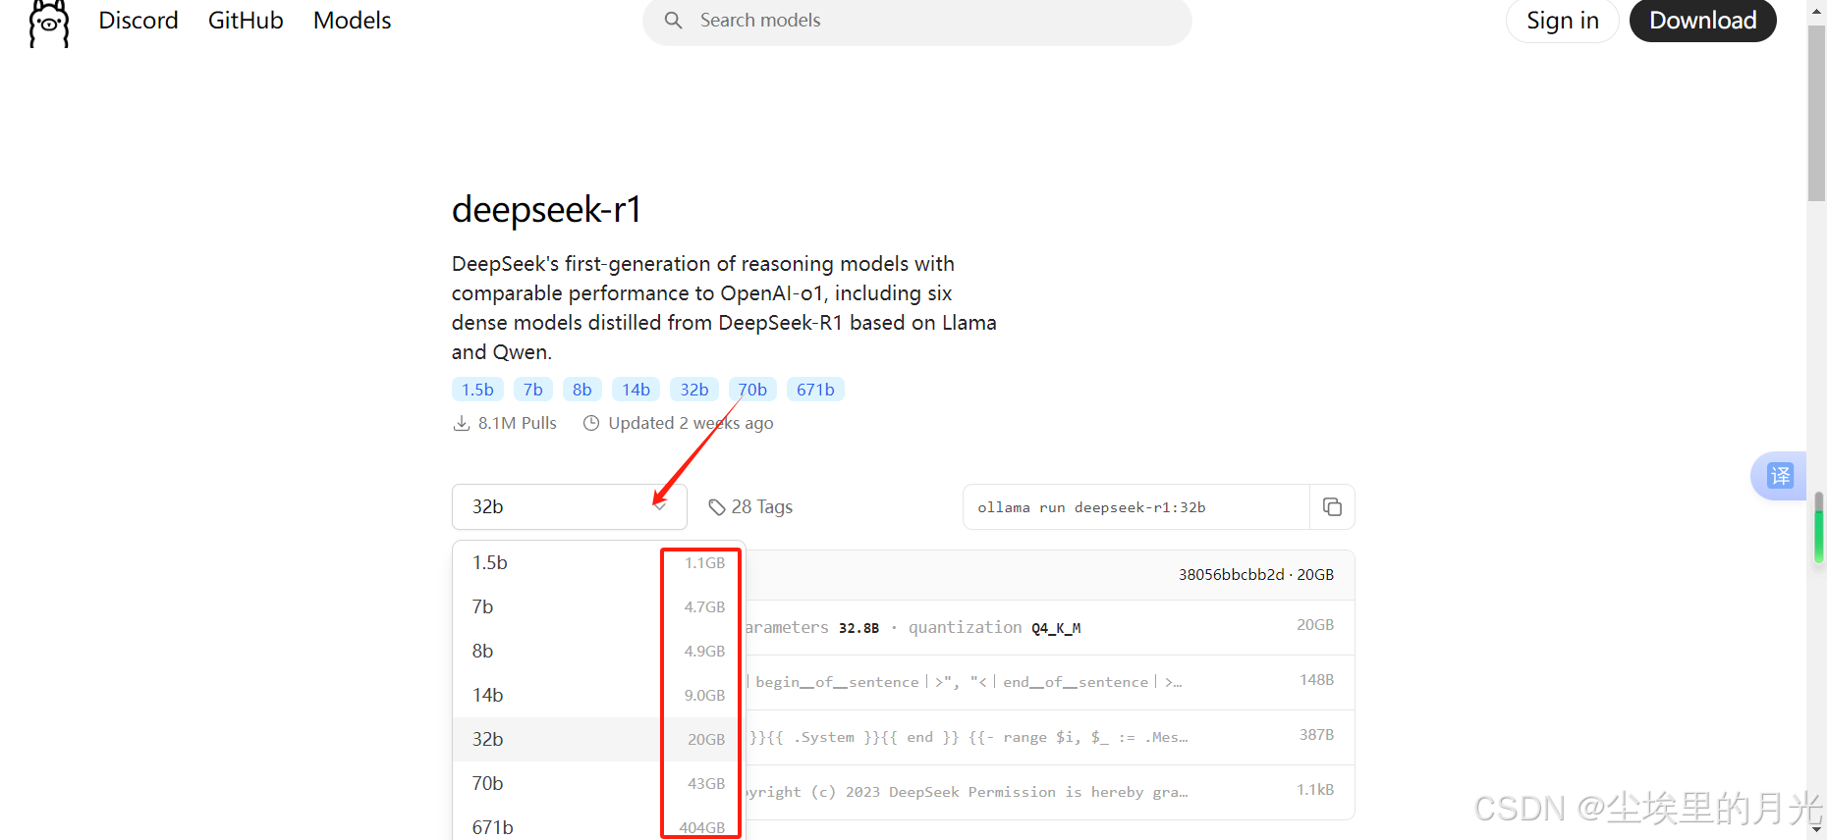Copy the ollama run command

tap(1332, 507)
